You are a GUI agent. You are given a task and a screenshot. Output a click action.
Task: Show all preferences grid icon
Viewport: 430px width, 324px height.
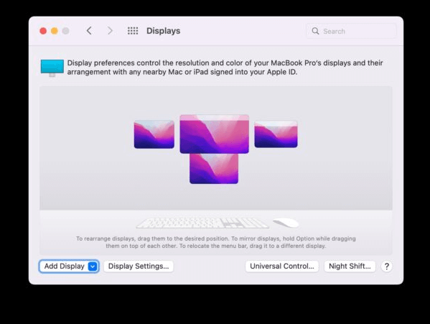(133, 31)
